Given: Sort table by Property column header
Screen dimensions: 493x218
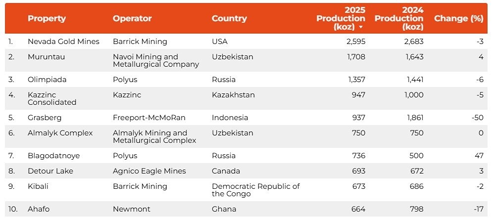Looking at the screenshot, I should click(47, 18).
